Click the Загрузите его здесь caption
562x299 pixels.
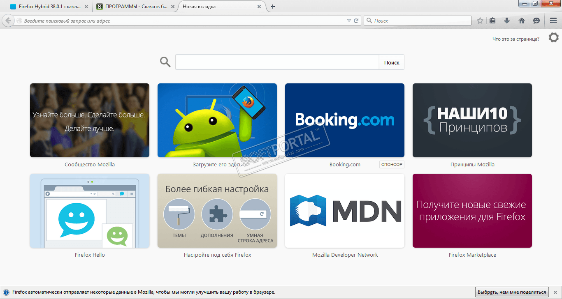[217, 165]
